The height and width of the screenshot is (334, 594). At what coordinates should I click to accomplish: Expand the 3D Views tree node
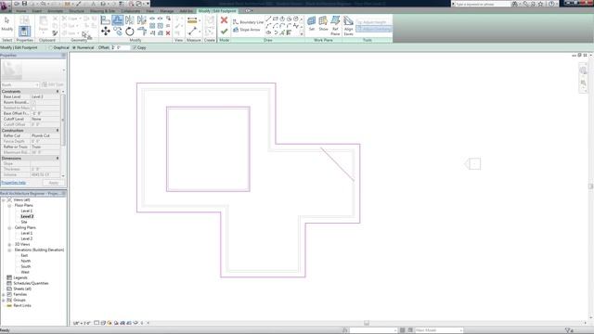9,244
